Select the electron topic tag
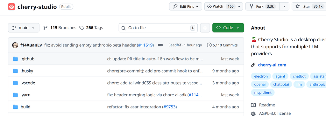The height and width of the screenshot is (116, 326). point(261,76)
